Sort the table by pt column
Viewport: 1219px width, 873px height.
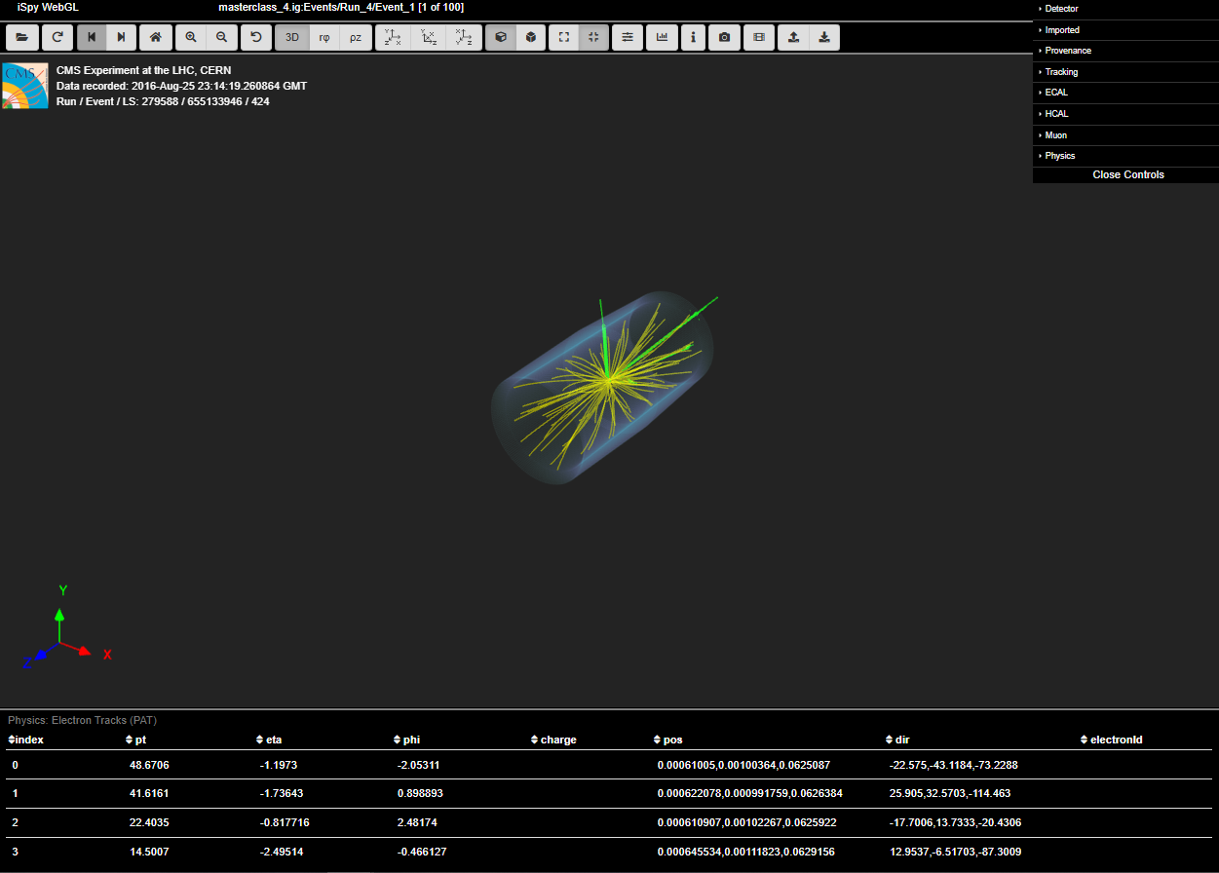pos(140,740)
